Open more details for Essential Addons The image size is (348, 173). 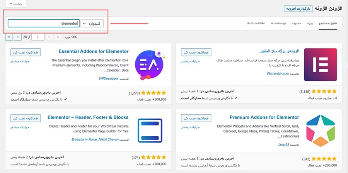tap(20, 61)
